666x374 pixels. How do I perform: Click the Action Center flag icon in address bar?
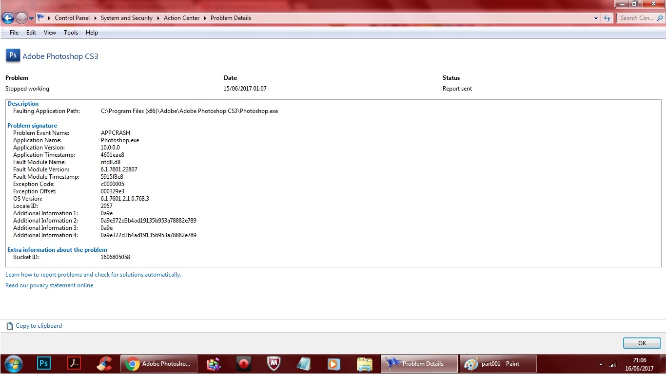[x=41, y=18]
